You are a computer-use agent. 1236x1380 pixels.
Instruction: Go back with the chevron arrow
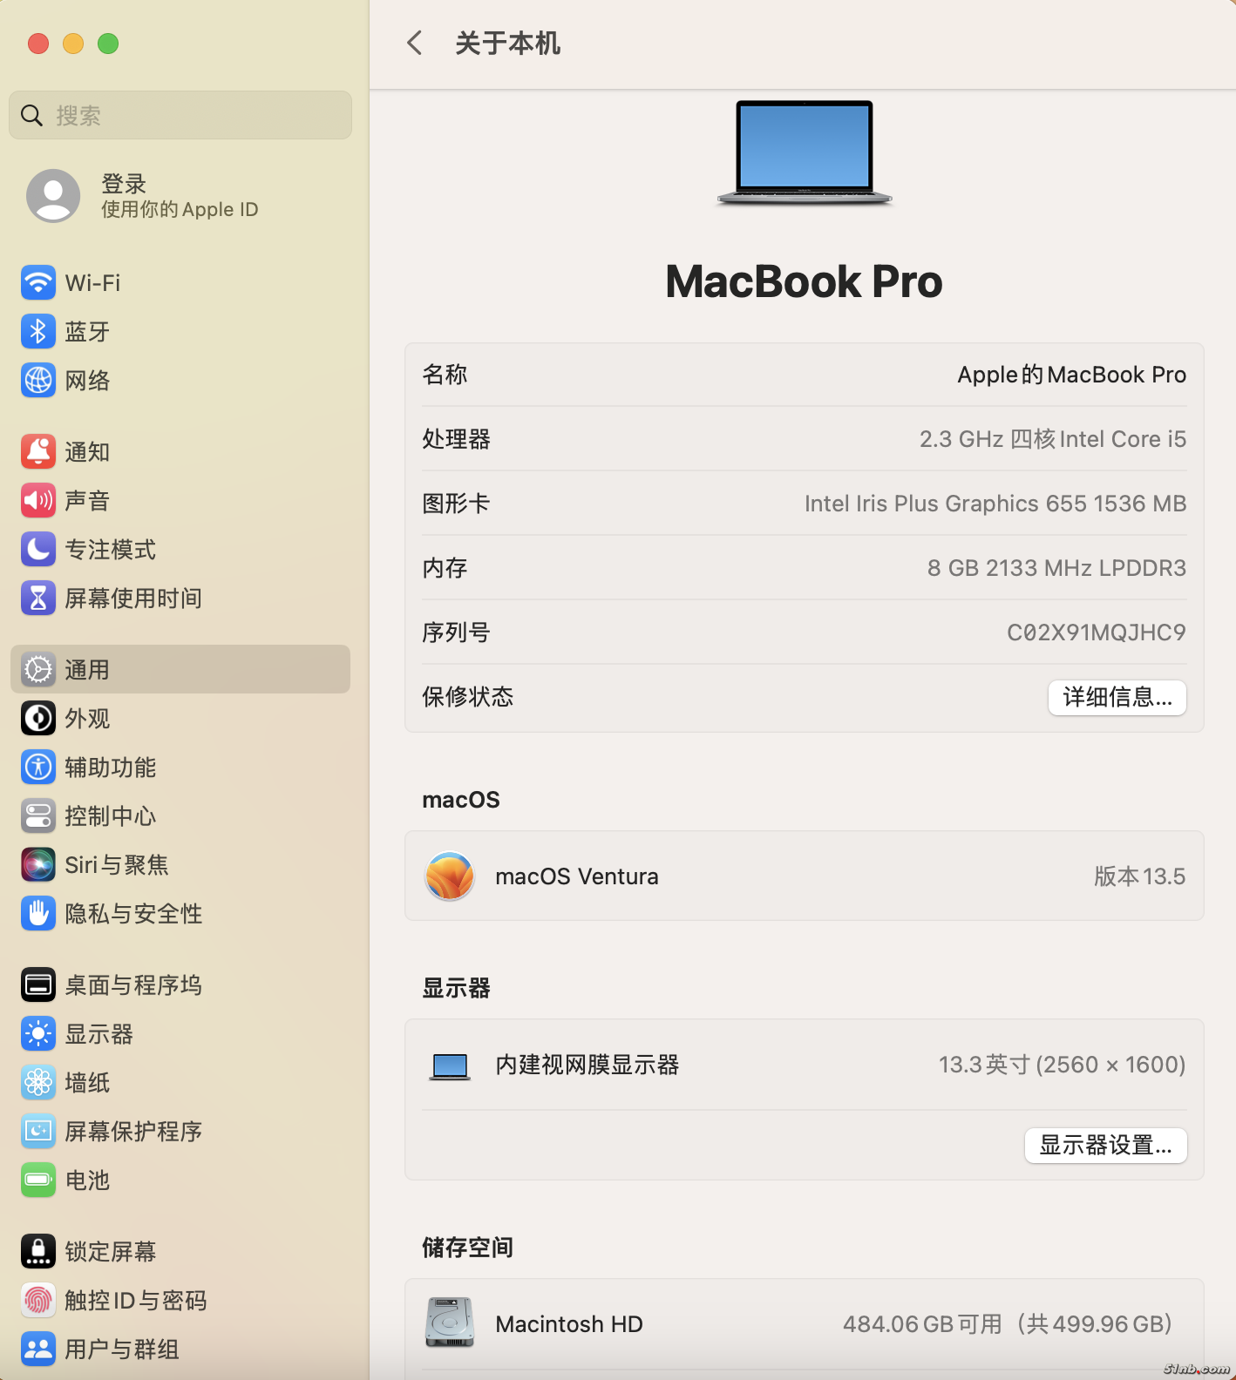[x=415, y=43]
